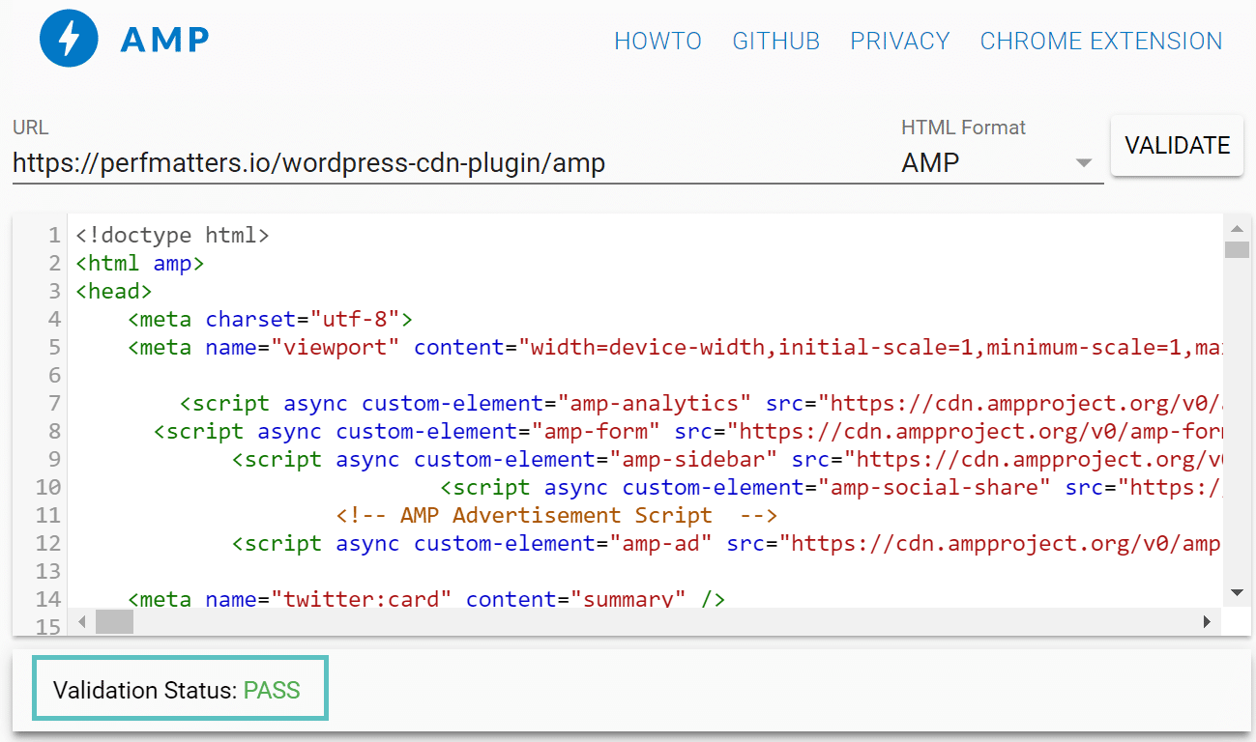Open the PRIVACY page
This screenshot has width=1256, height=742.
pos(898,41)
